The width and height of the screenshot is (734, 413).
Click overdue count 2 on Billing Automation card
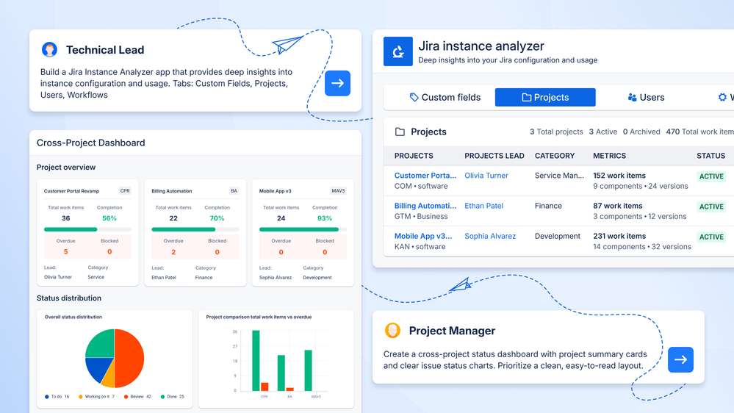(173, 252)
